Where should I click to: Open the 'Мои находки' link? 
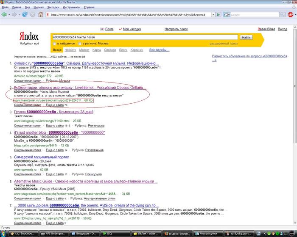(x=132, y=29)
